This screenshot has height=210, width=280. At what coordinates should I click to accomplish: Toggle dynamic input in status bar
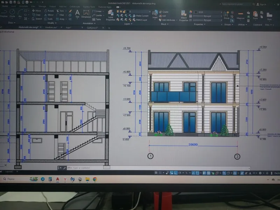(x=171, y=173)
